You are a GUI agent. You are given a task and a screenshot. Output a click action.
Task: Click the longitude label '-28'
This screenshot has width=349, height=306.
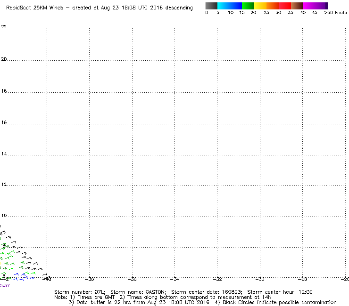[302, 279]
